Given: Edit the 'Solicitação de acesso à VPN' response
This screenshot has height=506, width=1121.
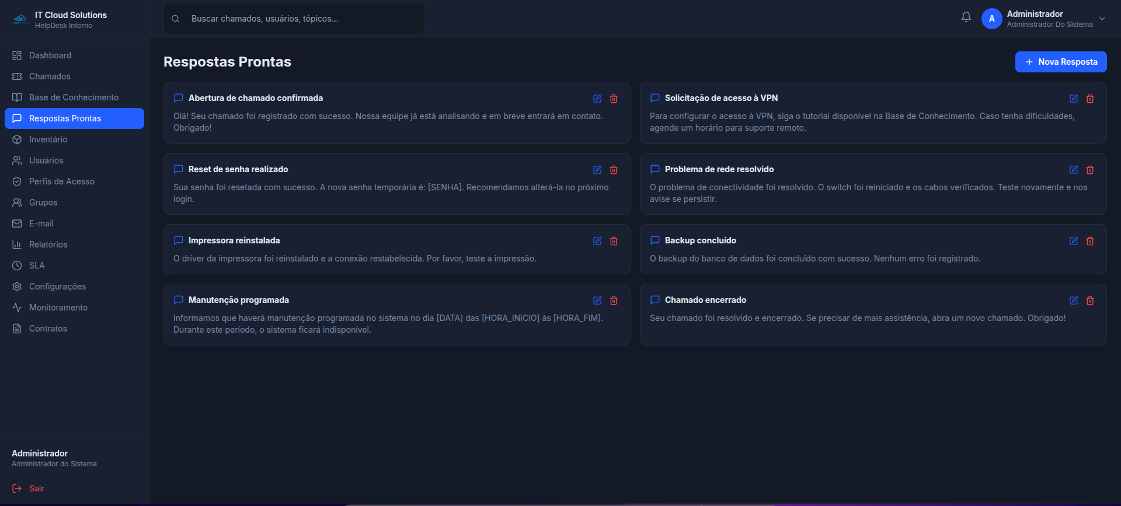Looking at the screenshot, I should 1074,99.
